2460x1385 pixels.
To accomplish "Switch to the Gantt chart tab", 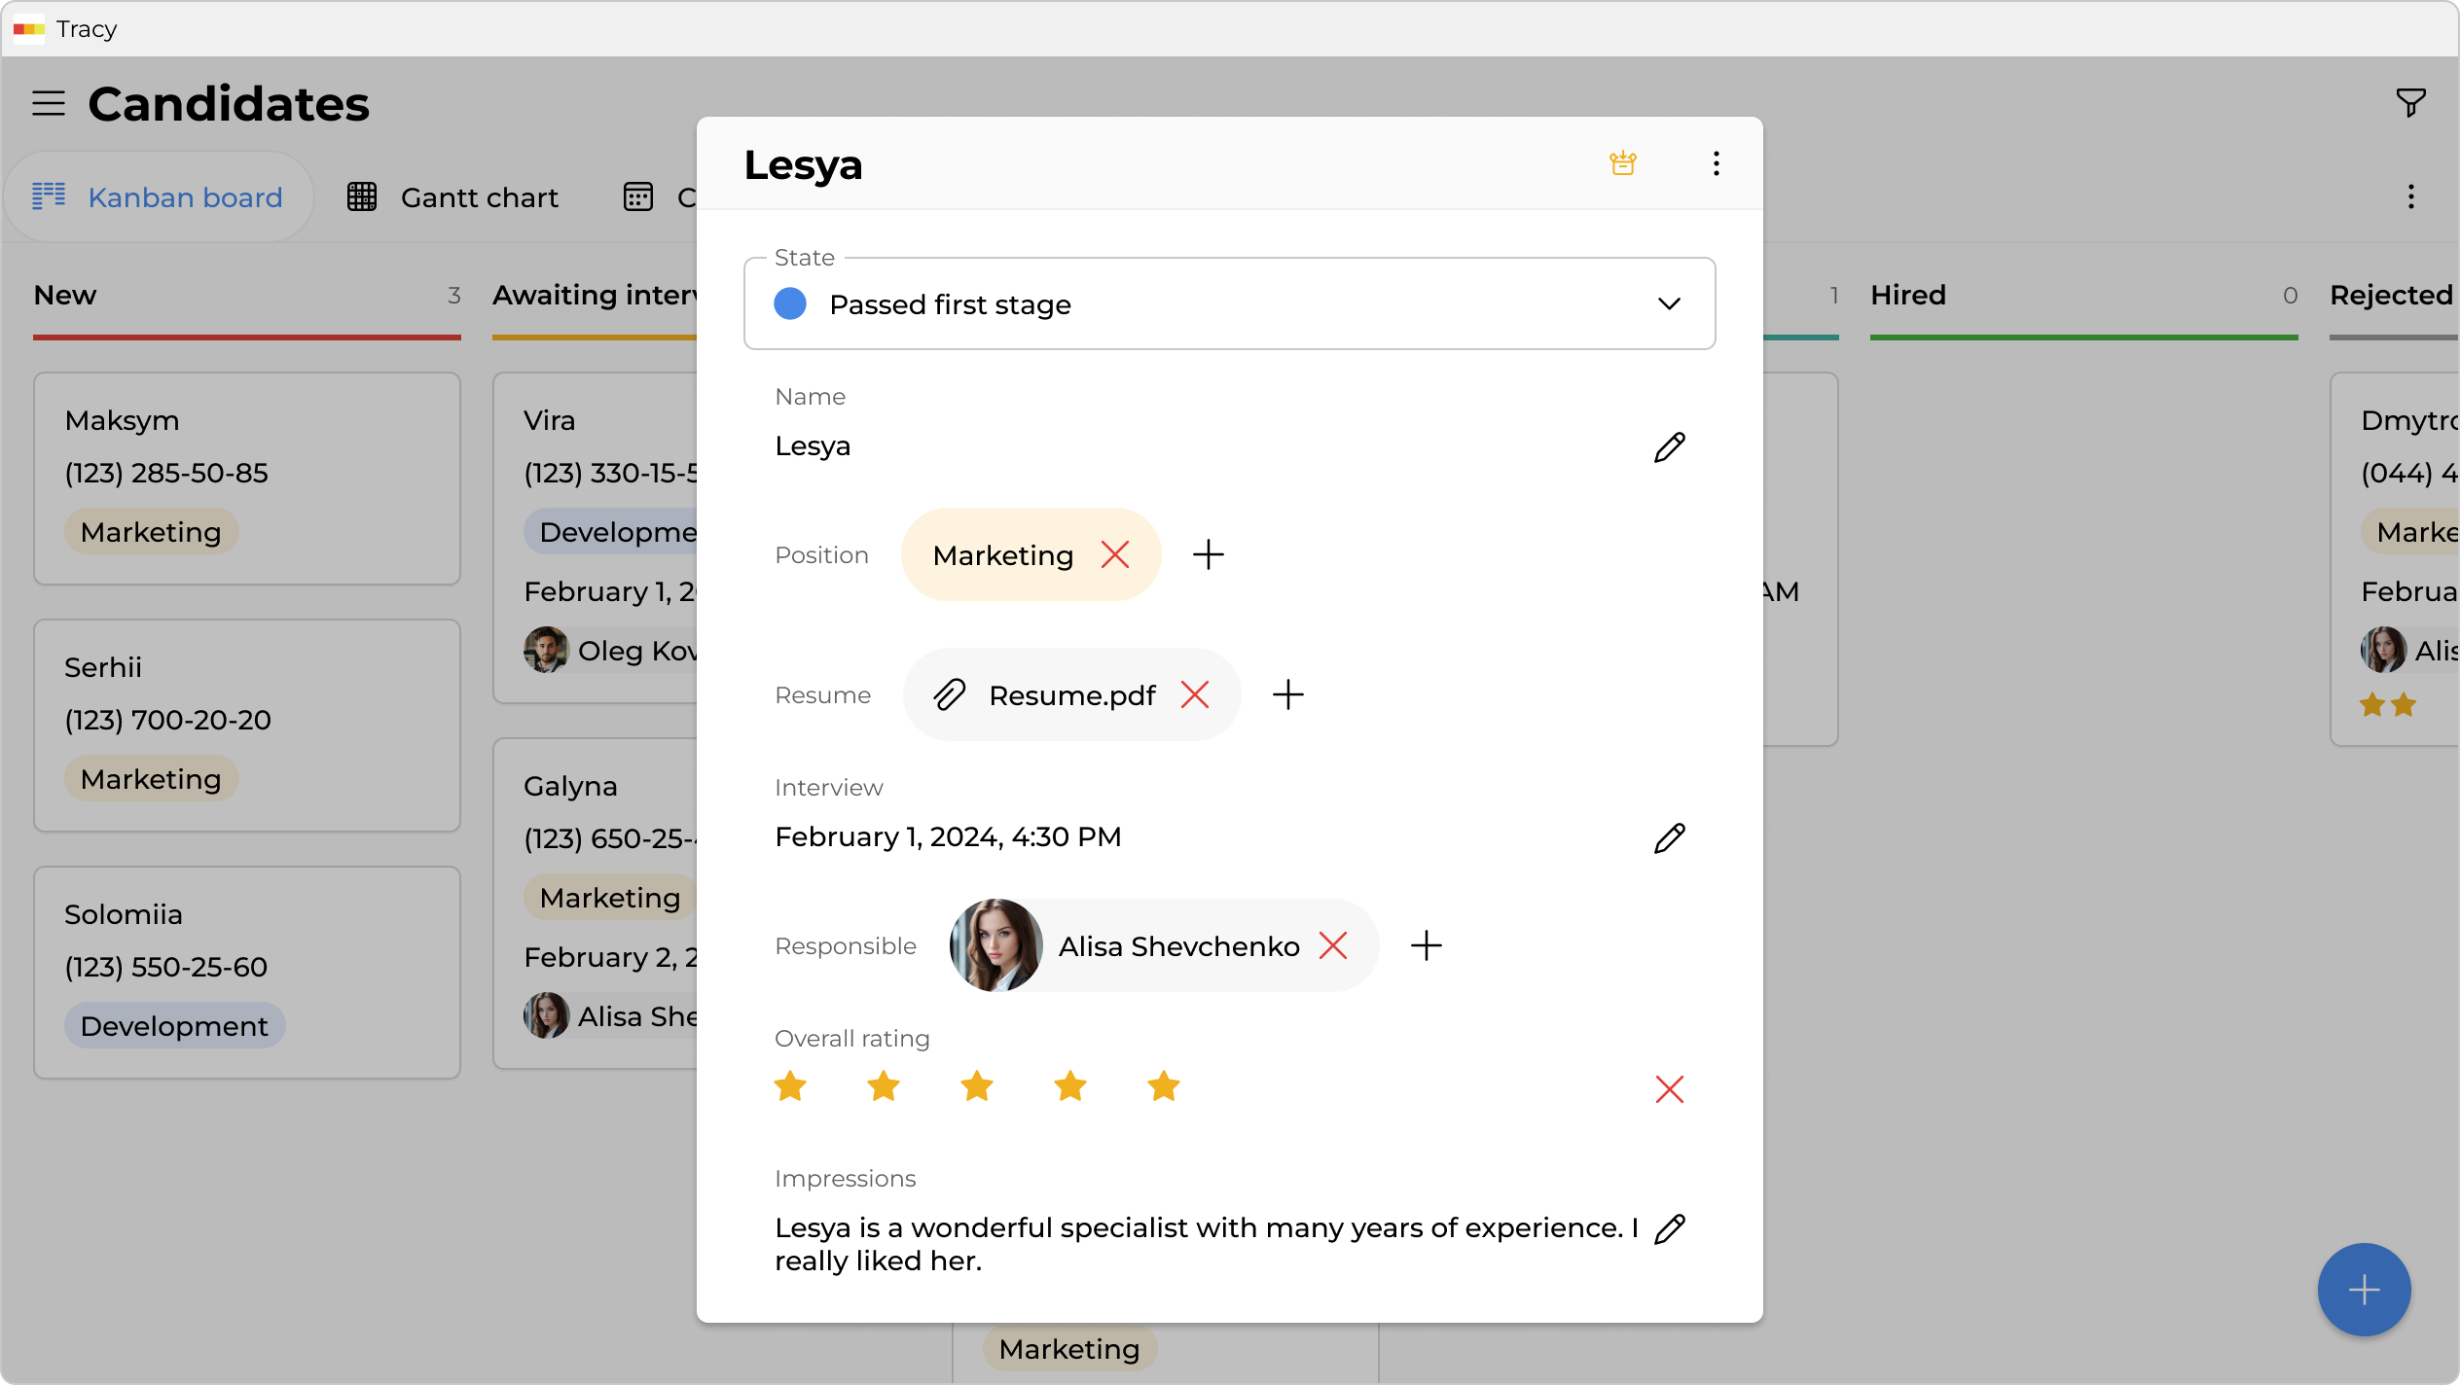I will click(x=453, y=197).
